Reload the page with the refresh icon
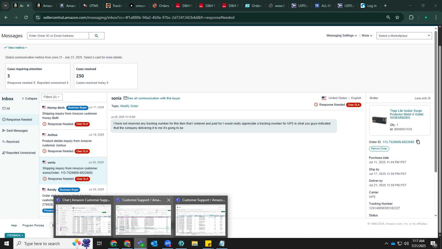The image size is (442, 249). tap(26, 17)
